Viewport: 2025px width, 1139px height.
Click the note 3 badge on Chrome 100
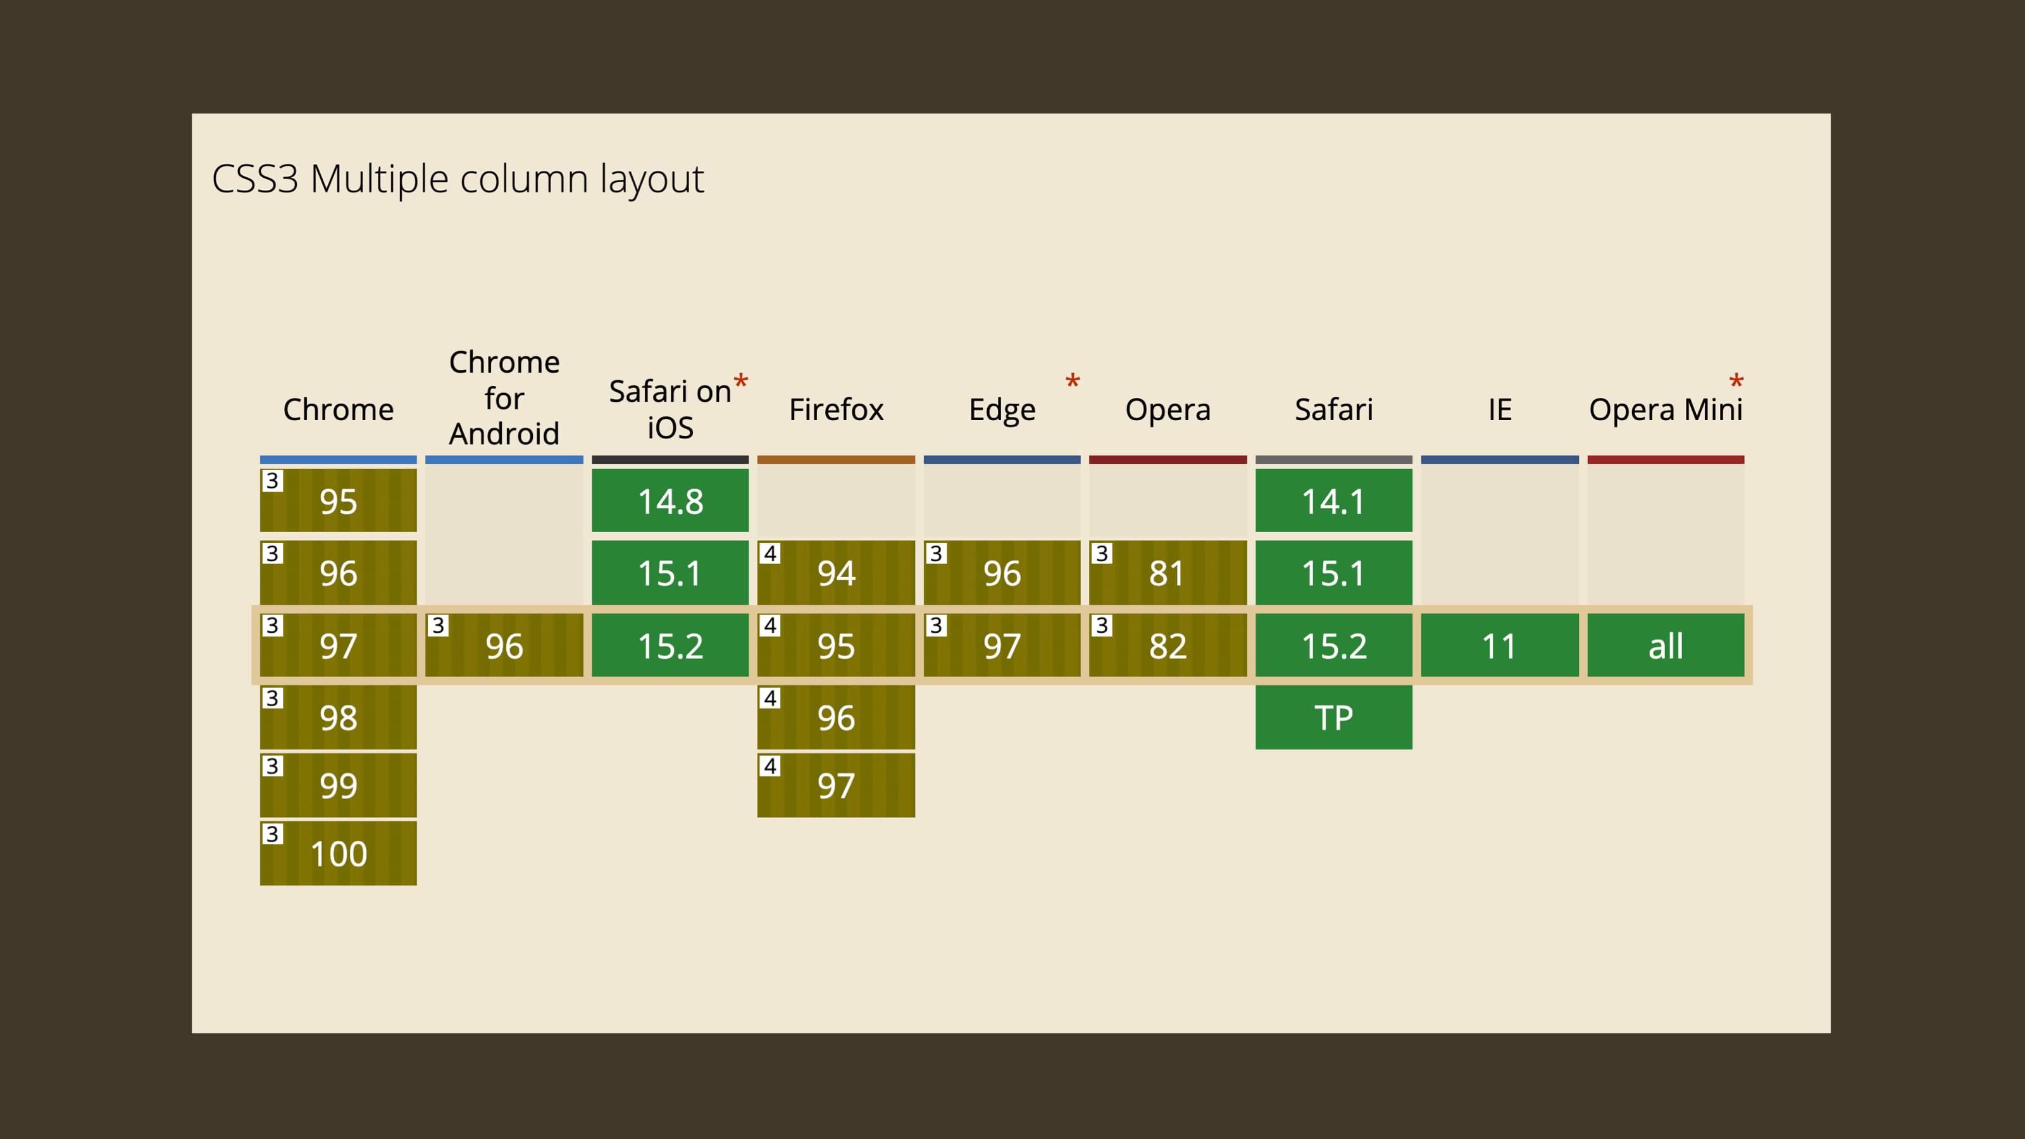click(272, 833)
